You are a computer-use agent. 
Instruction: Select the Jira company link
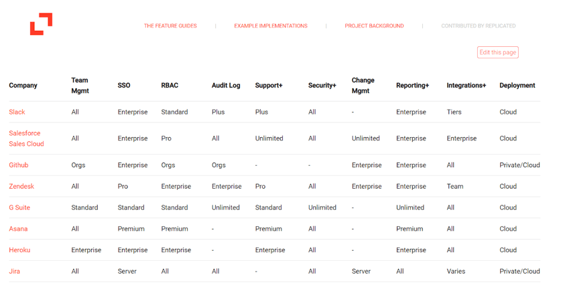pyautogui.click(x=15, y=272)
